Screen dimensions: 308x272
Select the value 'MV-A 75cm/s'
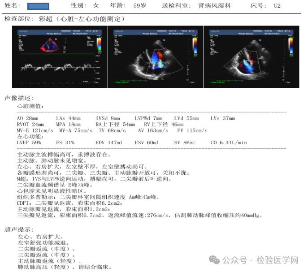(x=76, y=130)
